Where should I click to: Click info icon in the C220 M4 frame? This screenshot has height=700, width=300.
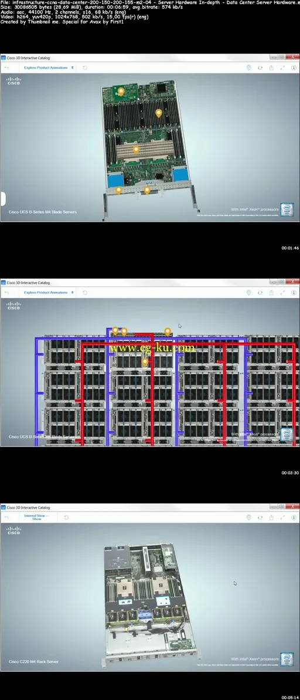(294, 518)
